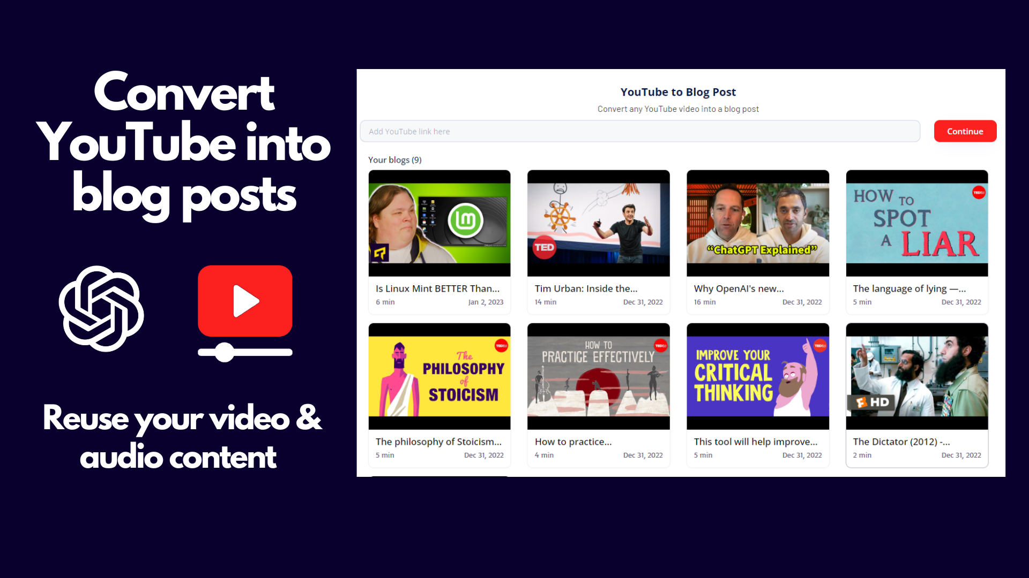The height and width of the screenshot is (578, 1029).
Task: Open How to practice blog card title
Action: pyautogui.click(x=573, y=442)
